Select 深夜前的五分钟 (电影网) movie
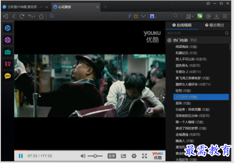Image resolution: width=234 pixels, height=163 pixels. pos(193,116)
